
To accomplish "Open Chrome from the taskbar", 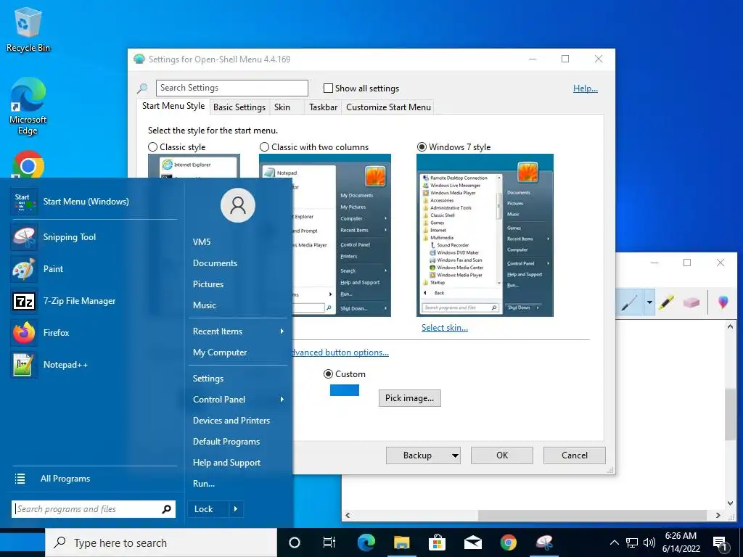I will coord(508,542).
